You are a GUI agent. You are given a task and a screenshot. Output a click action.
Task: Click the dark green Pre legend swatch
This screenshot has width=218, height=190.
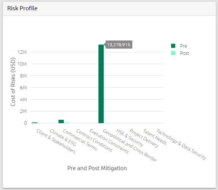[x=173, y=46]
